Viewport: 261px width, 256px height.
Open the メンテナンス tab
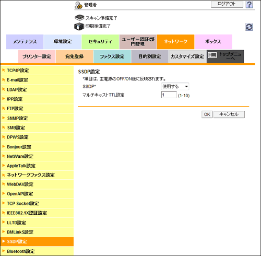click(x=25, y=42)
